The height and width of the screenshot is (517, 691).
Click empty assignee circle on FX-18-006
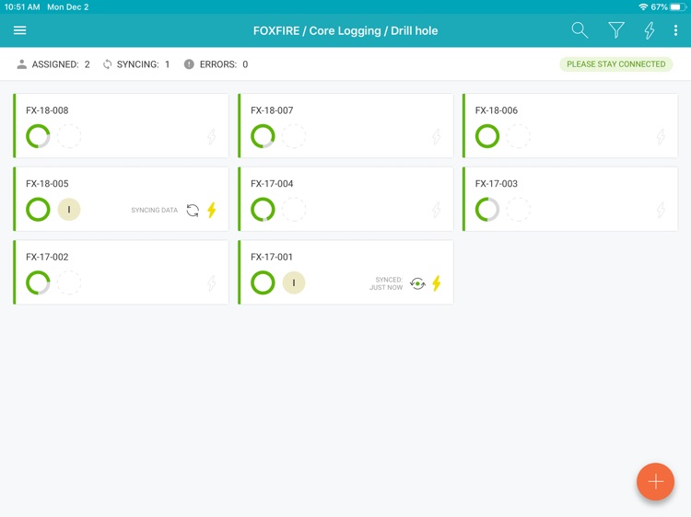pyautogui.click(x=518, y=136)
